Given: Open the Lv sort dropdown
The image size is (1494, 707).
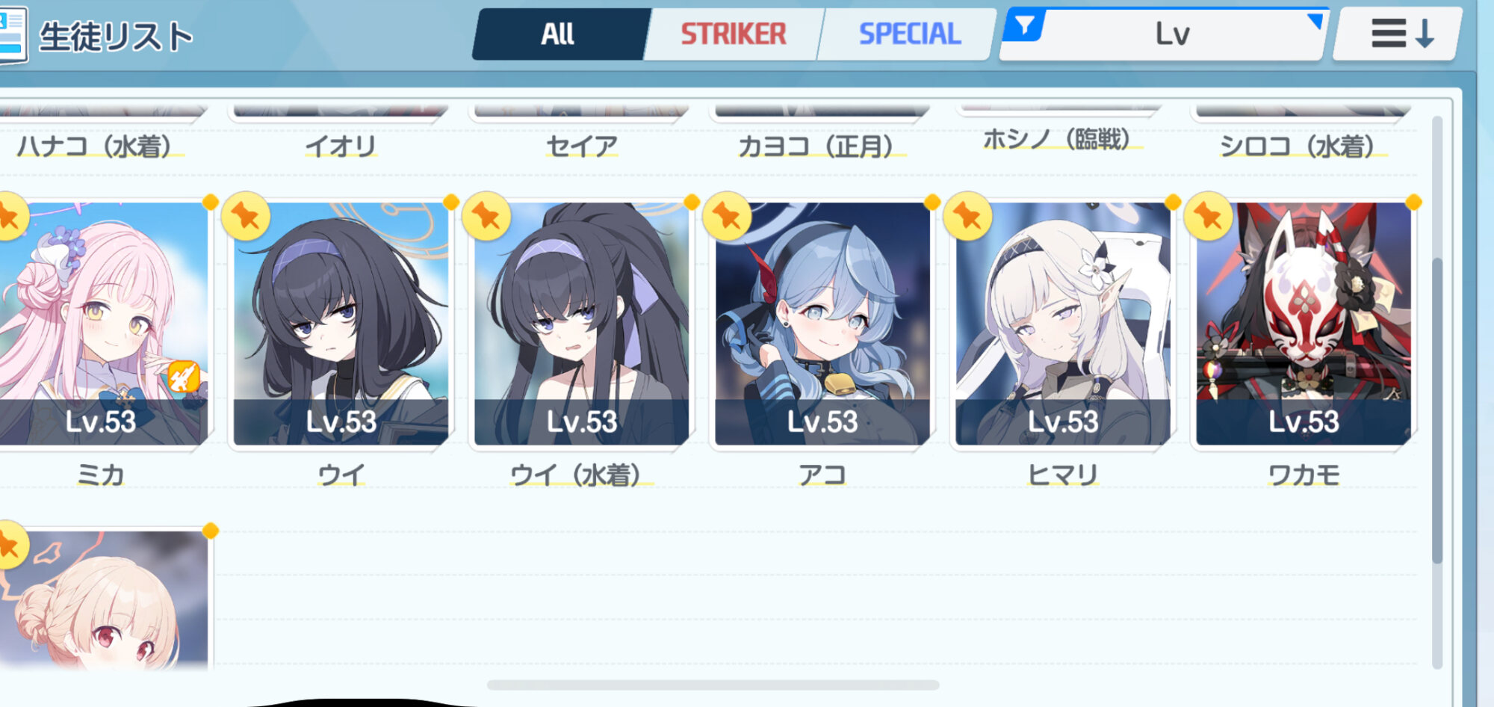Looking at the screenshot, I should [1164, 34].
